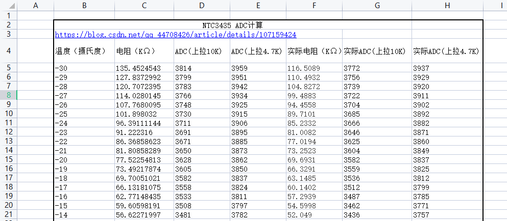
Task: Select column G header
Action: point(377,6)
